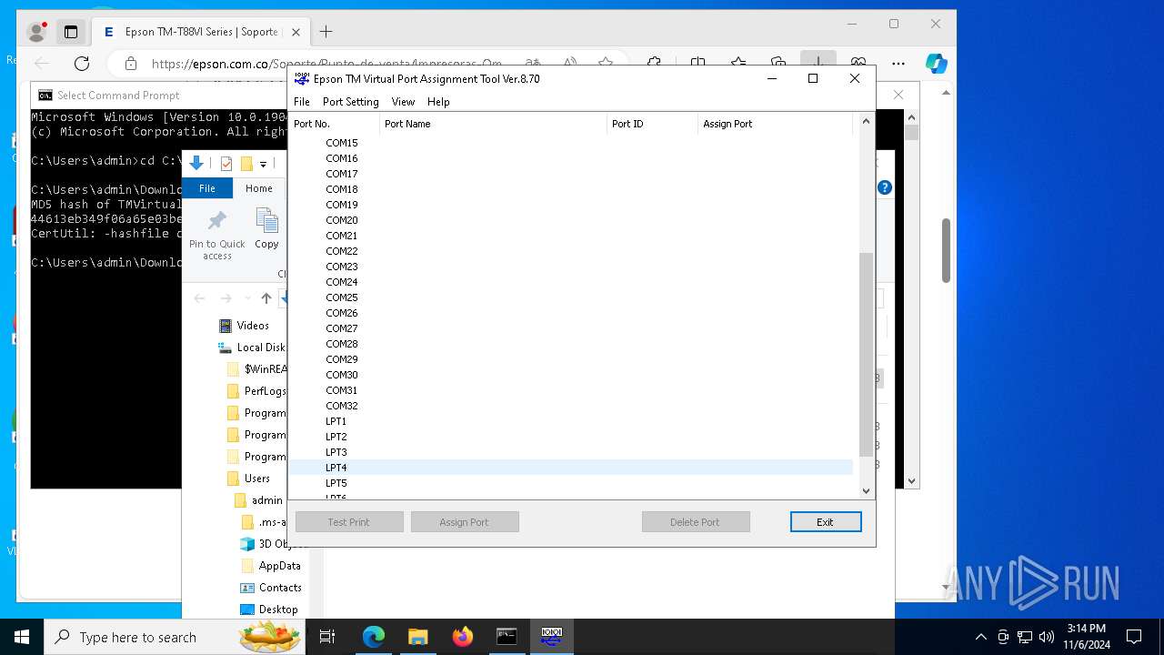Image resolution: width=1164 pixels, height=655 pixels.
Task: Select the LPT2 port row
Action: point(571,437)
